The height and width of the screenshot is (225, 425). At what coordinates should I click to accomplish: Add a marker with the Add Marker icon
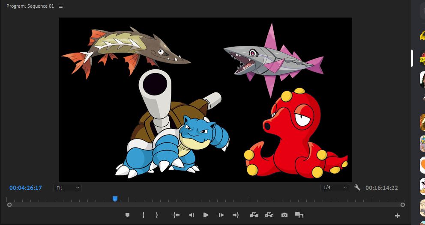(x=127, y=215)
